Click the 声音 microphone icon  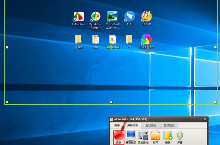180,138
